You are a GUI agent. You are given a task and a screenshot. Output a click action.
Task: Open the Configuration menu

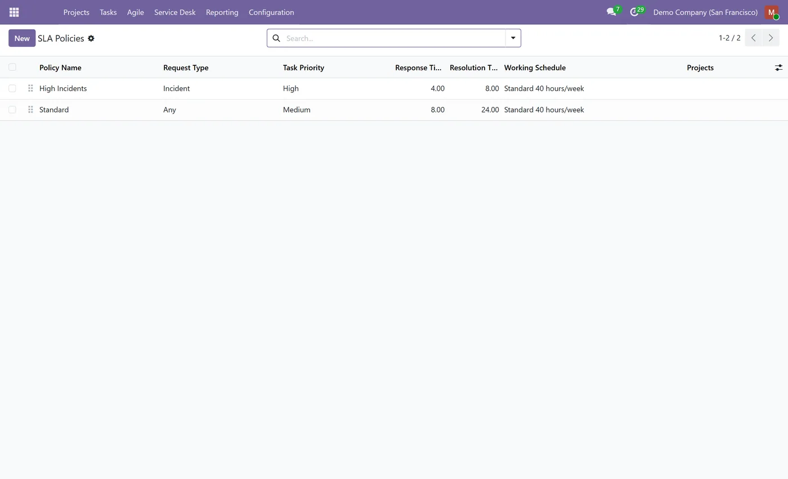(x=271, y=12)
